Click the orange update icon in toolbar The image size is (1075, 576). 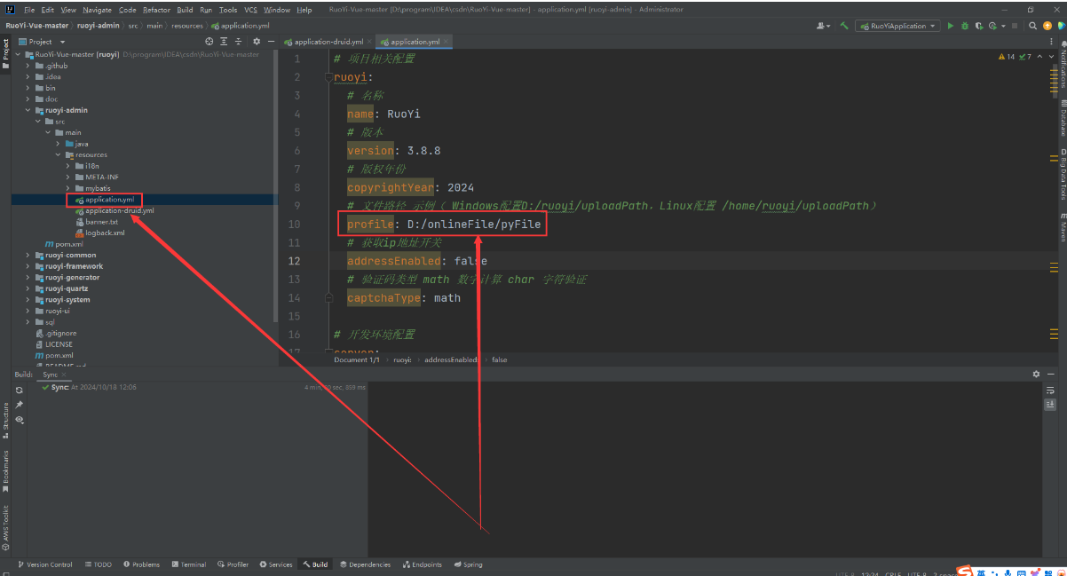[x=1047, y=26]
